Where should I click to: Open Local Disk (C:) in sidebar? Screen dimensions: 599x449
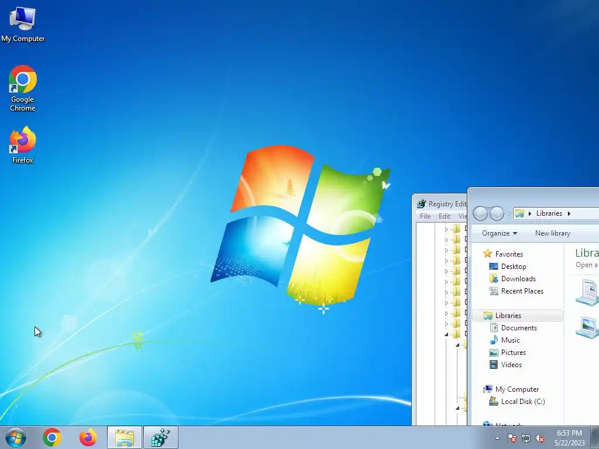coord(522,401)
